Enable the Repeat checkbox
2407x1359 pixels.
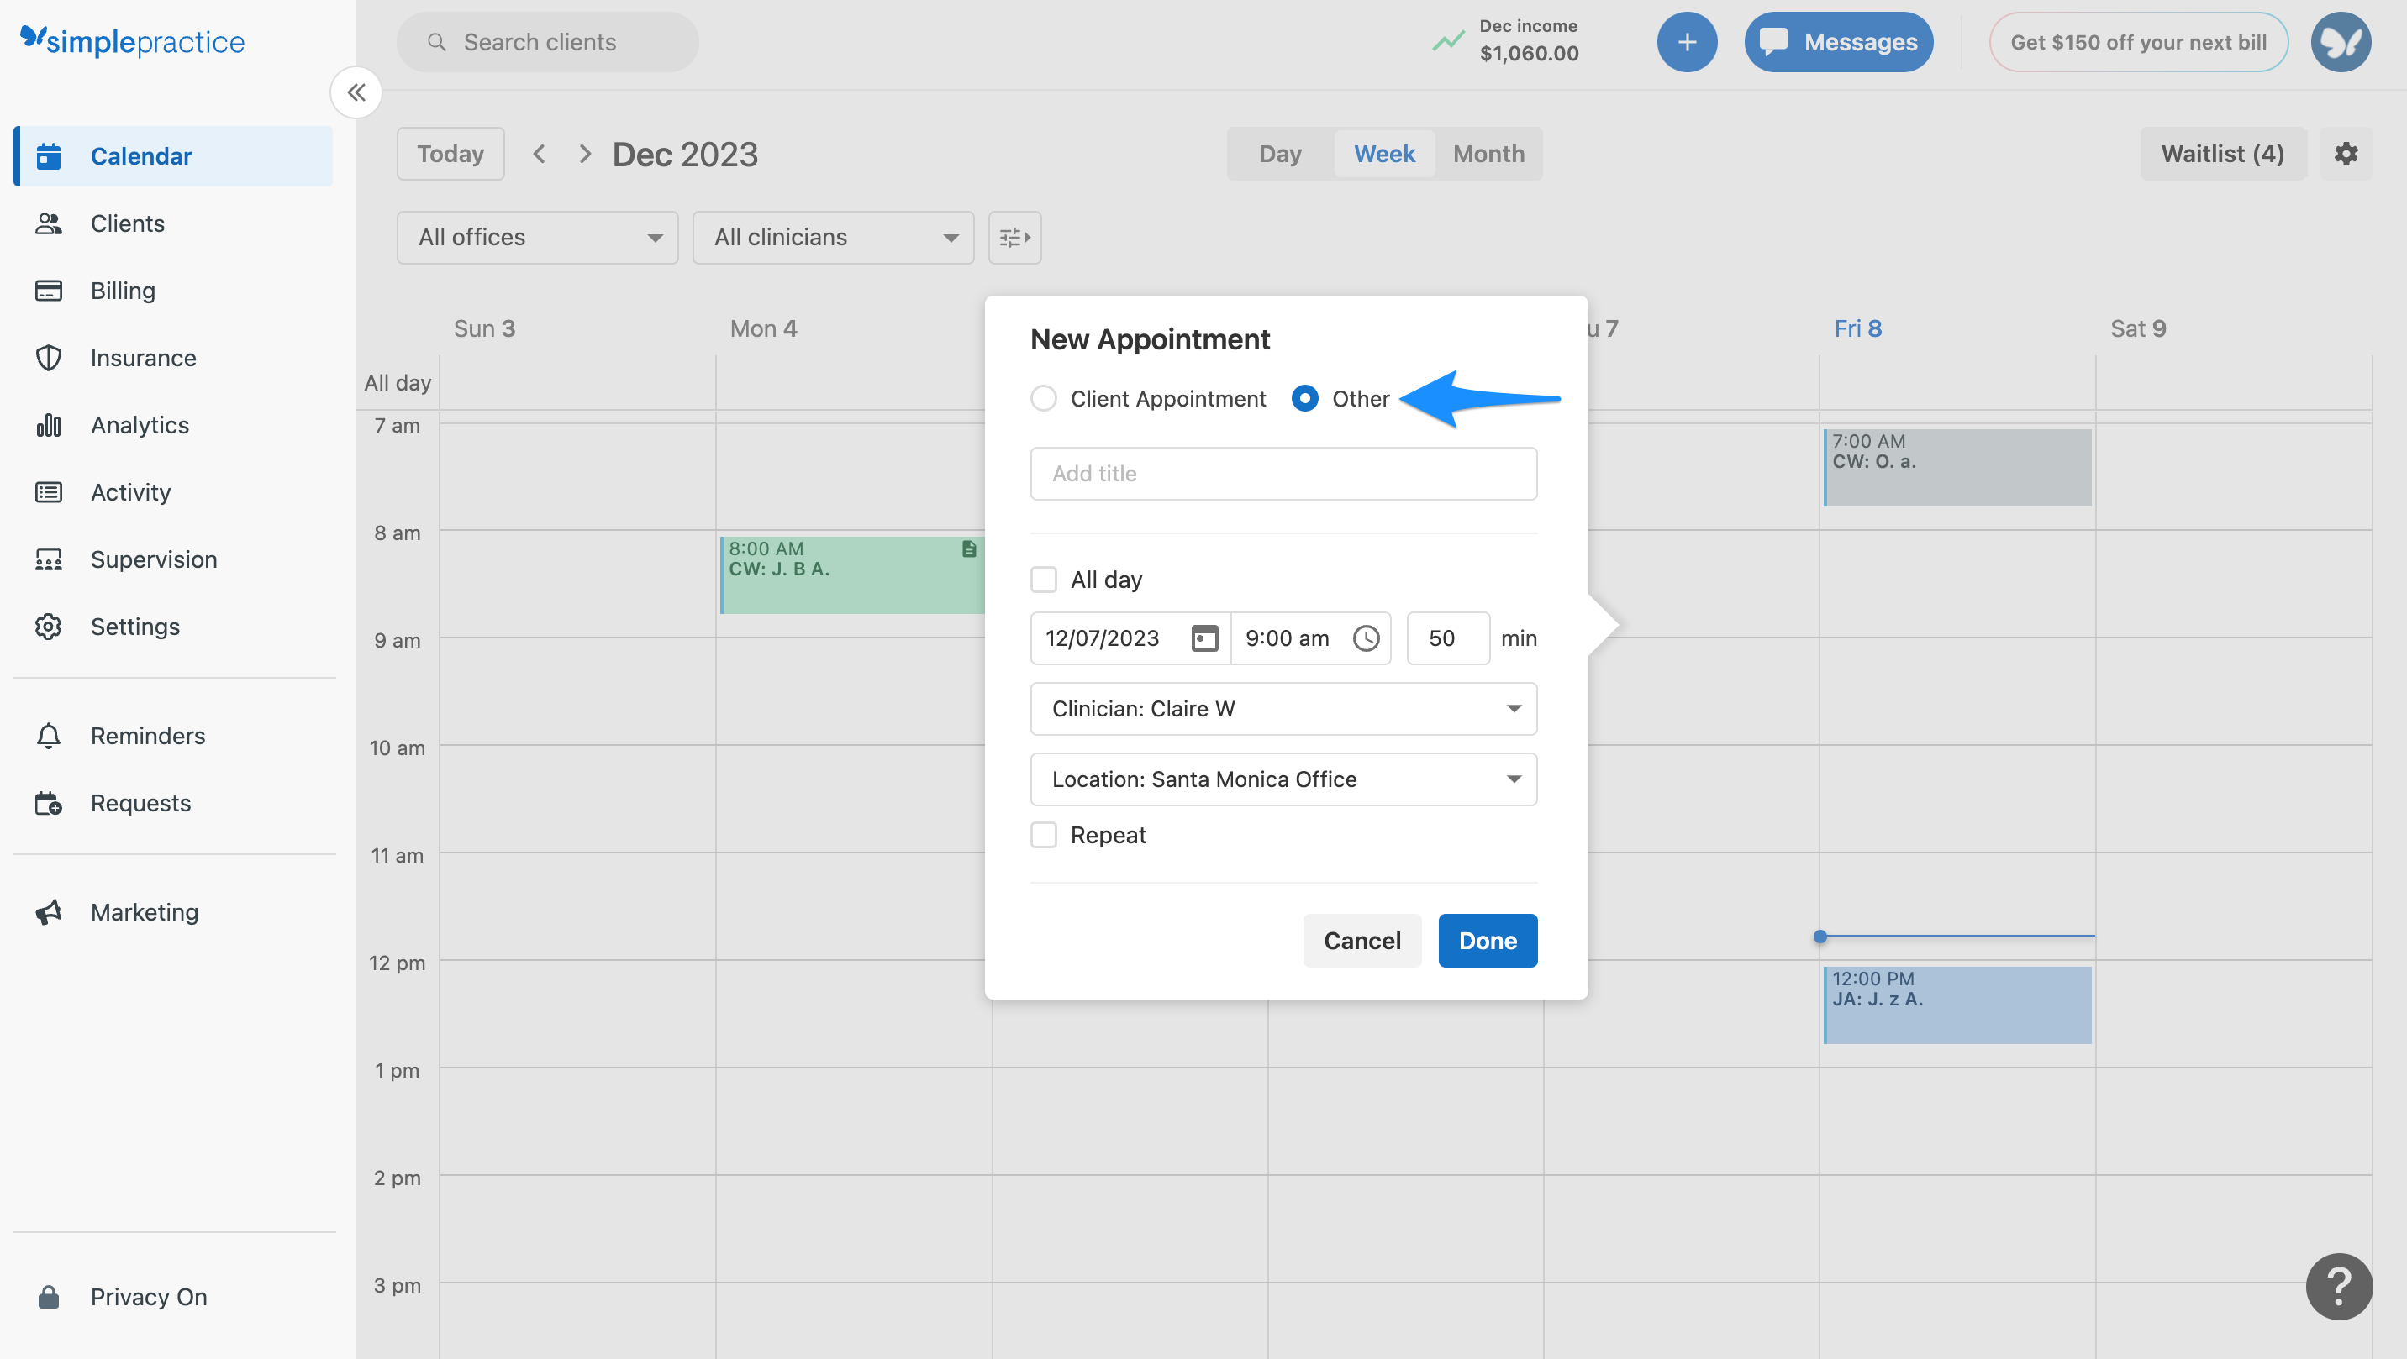tap(1044, 834)
